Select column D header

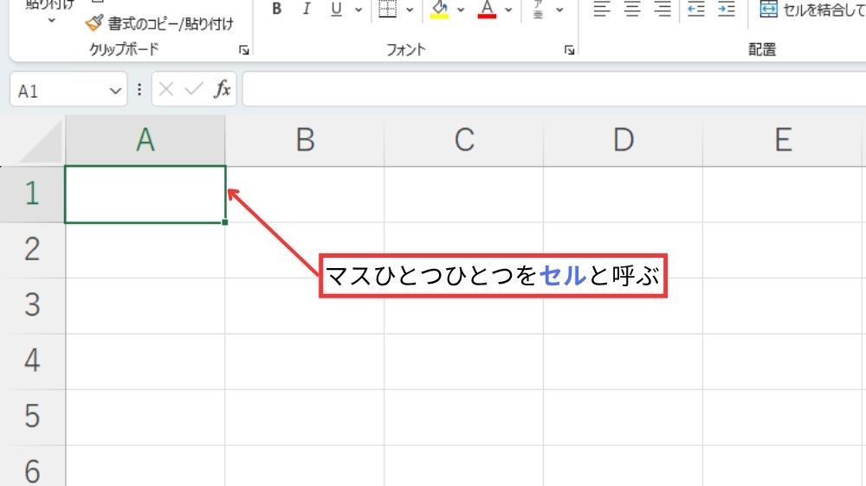pos(623,140)
